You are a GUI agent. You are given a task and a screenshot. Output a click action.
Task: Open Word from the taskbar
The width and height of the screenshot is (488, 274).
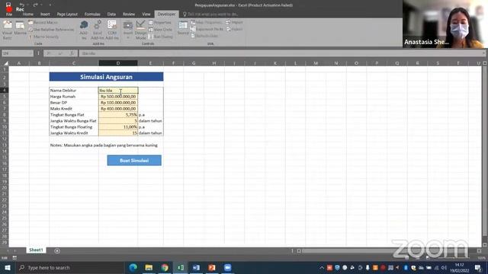click(x=196, y=267)
